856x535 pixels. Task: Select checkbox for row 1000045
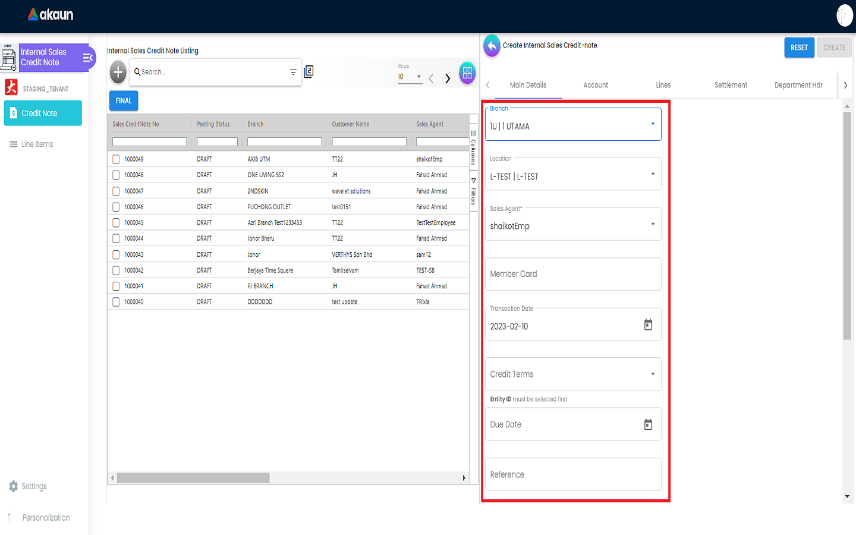coord(116,223)
